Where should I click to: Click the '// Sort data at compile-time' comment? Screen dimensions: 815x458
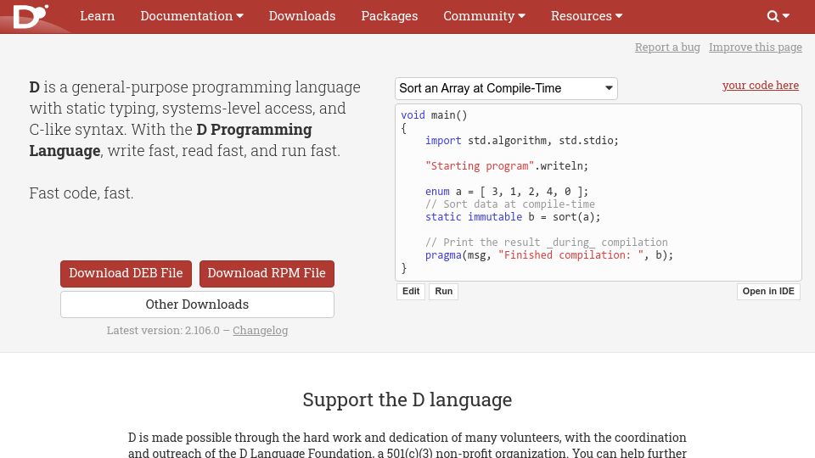pyautogui.click(x=510, y=204)
